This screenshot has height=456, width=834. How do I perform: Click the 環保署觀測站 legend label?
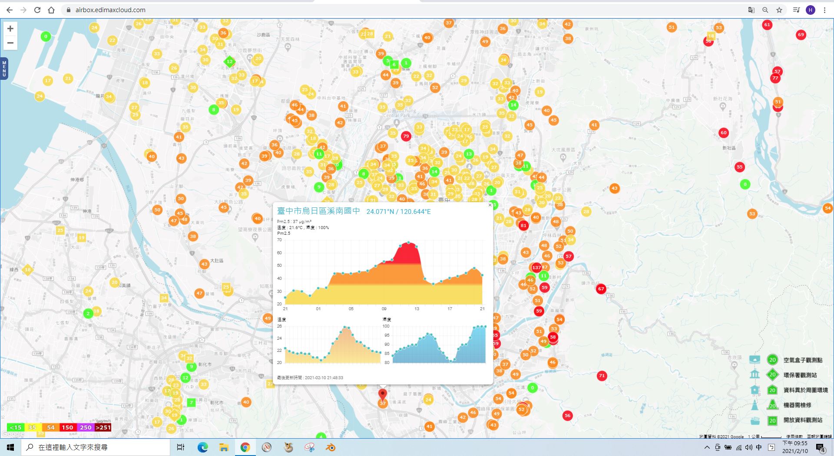coord(800,375)
